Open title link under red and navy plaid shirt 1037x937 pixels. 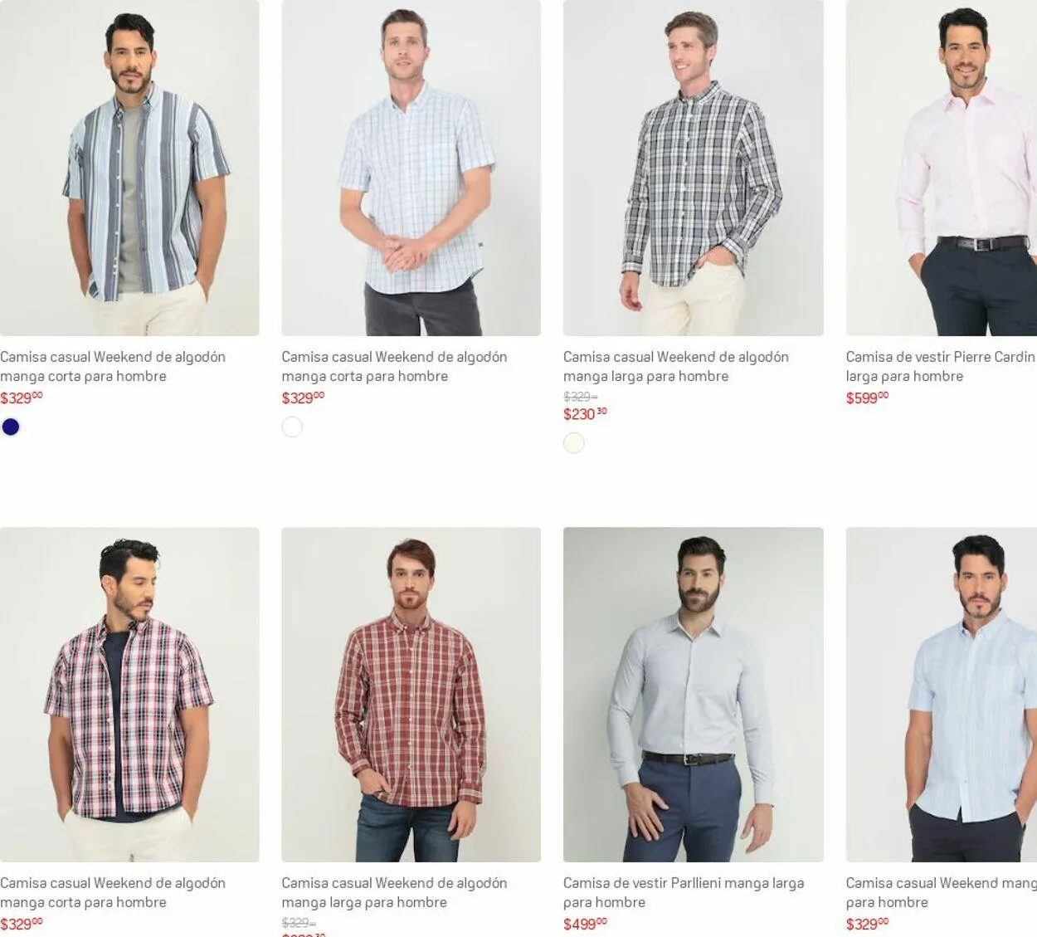(113, 892)
